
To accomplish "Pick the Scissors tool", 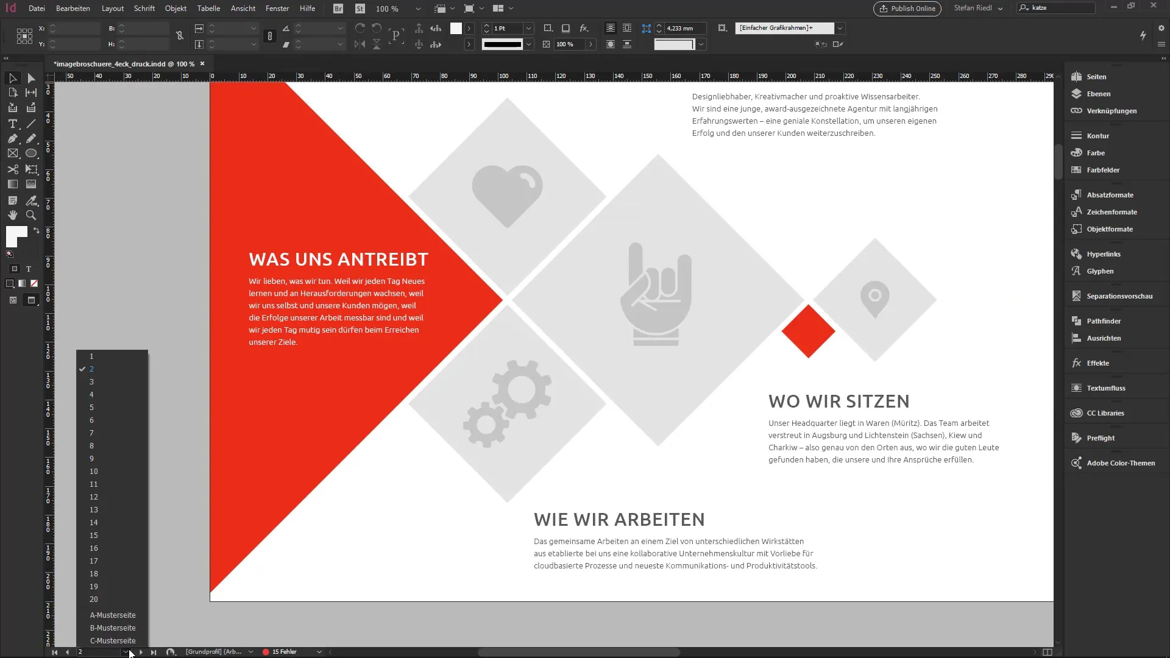I will [x=12, y=169].
